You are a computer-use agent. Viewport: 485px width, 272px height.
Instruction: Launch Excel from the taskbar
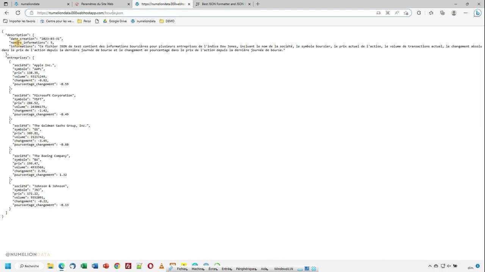click(83, 266)
